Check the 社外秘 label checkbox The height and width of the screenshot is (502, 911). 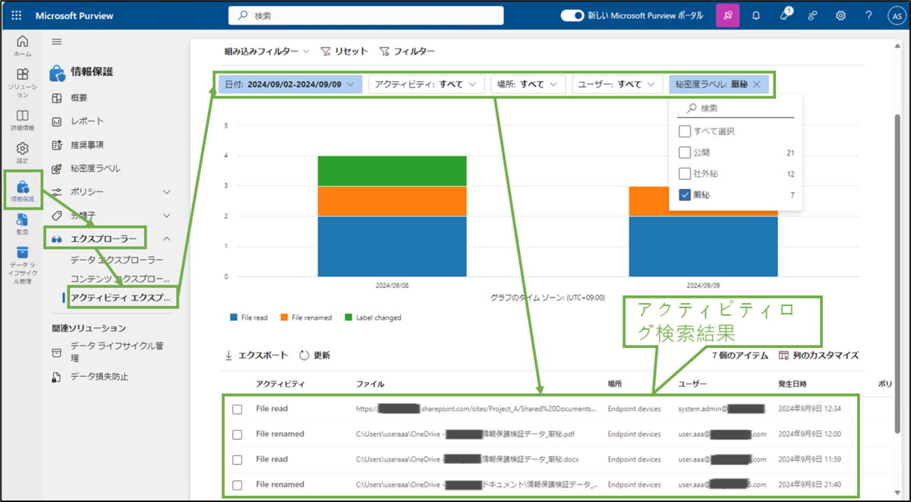point(685,174)
